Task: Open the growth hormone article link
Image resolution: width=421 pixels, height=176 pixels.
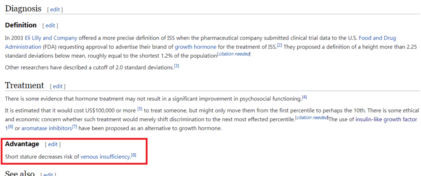Action: point(195,47)
